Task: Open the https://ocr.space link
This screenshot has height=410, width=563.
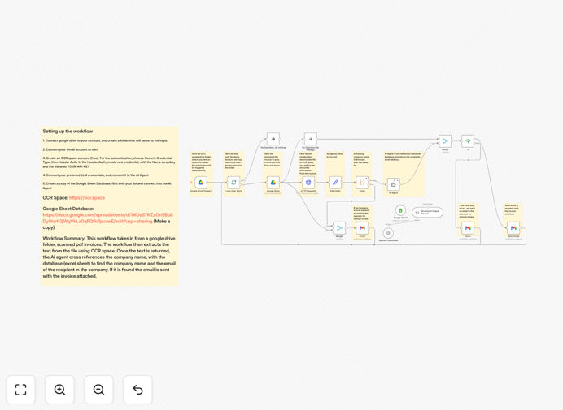Action: (x=87, y=198)
